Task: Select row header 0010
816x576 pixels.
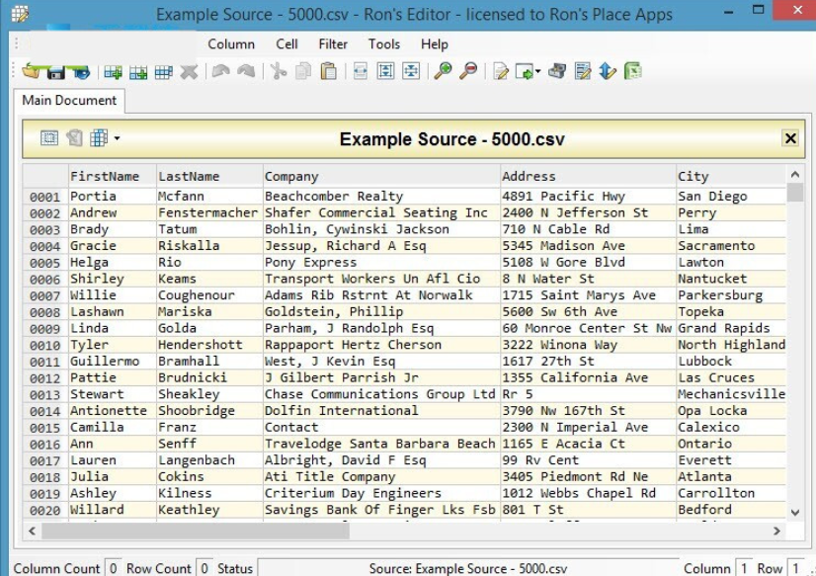Action: pyautogui.click(x=45, y=346)
